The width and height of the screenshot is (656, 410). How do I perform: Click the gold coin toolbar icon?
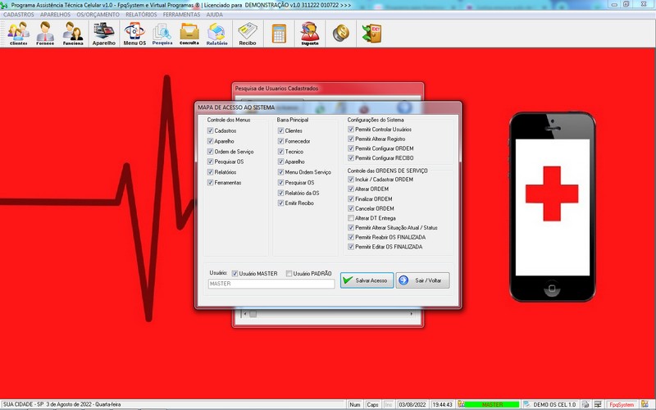tap(341, 34)
